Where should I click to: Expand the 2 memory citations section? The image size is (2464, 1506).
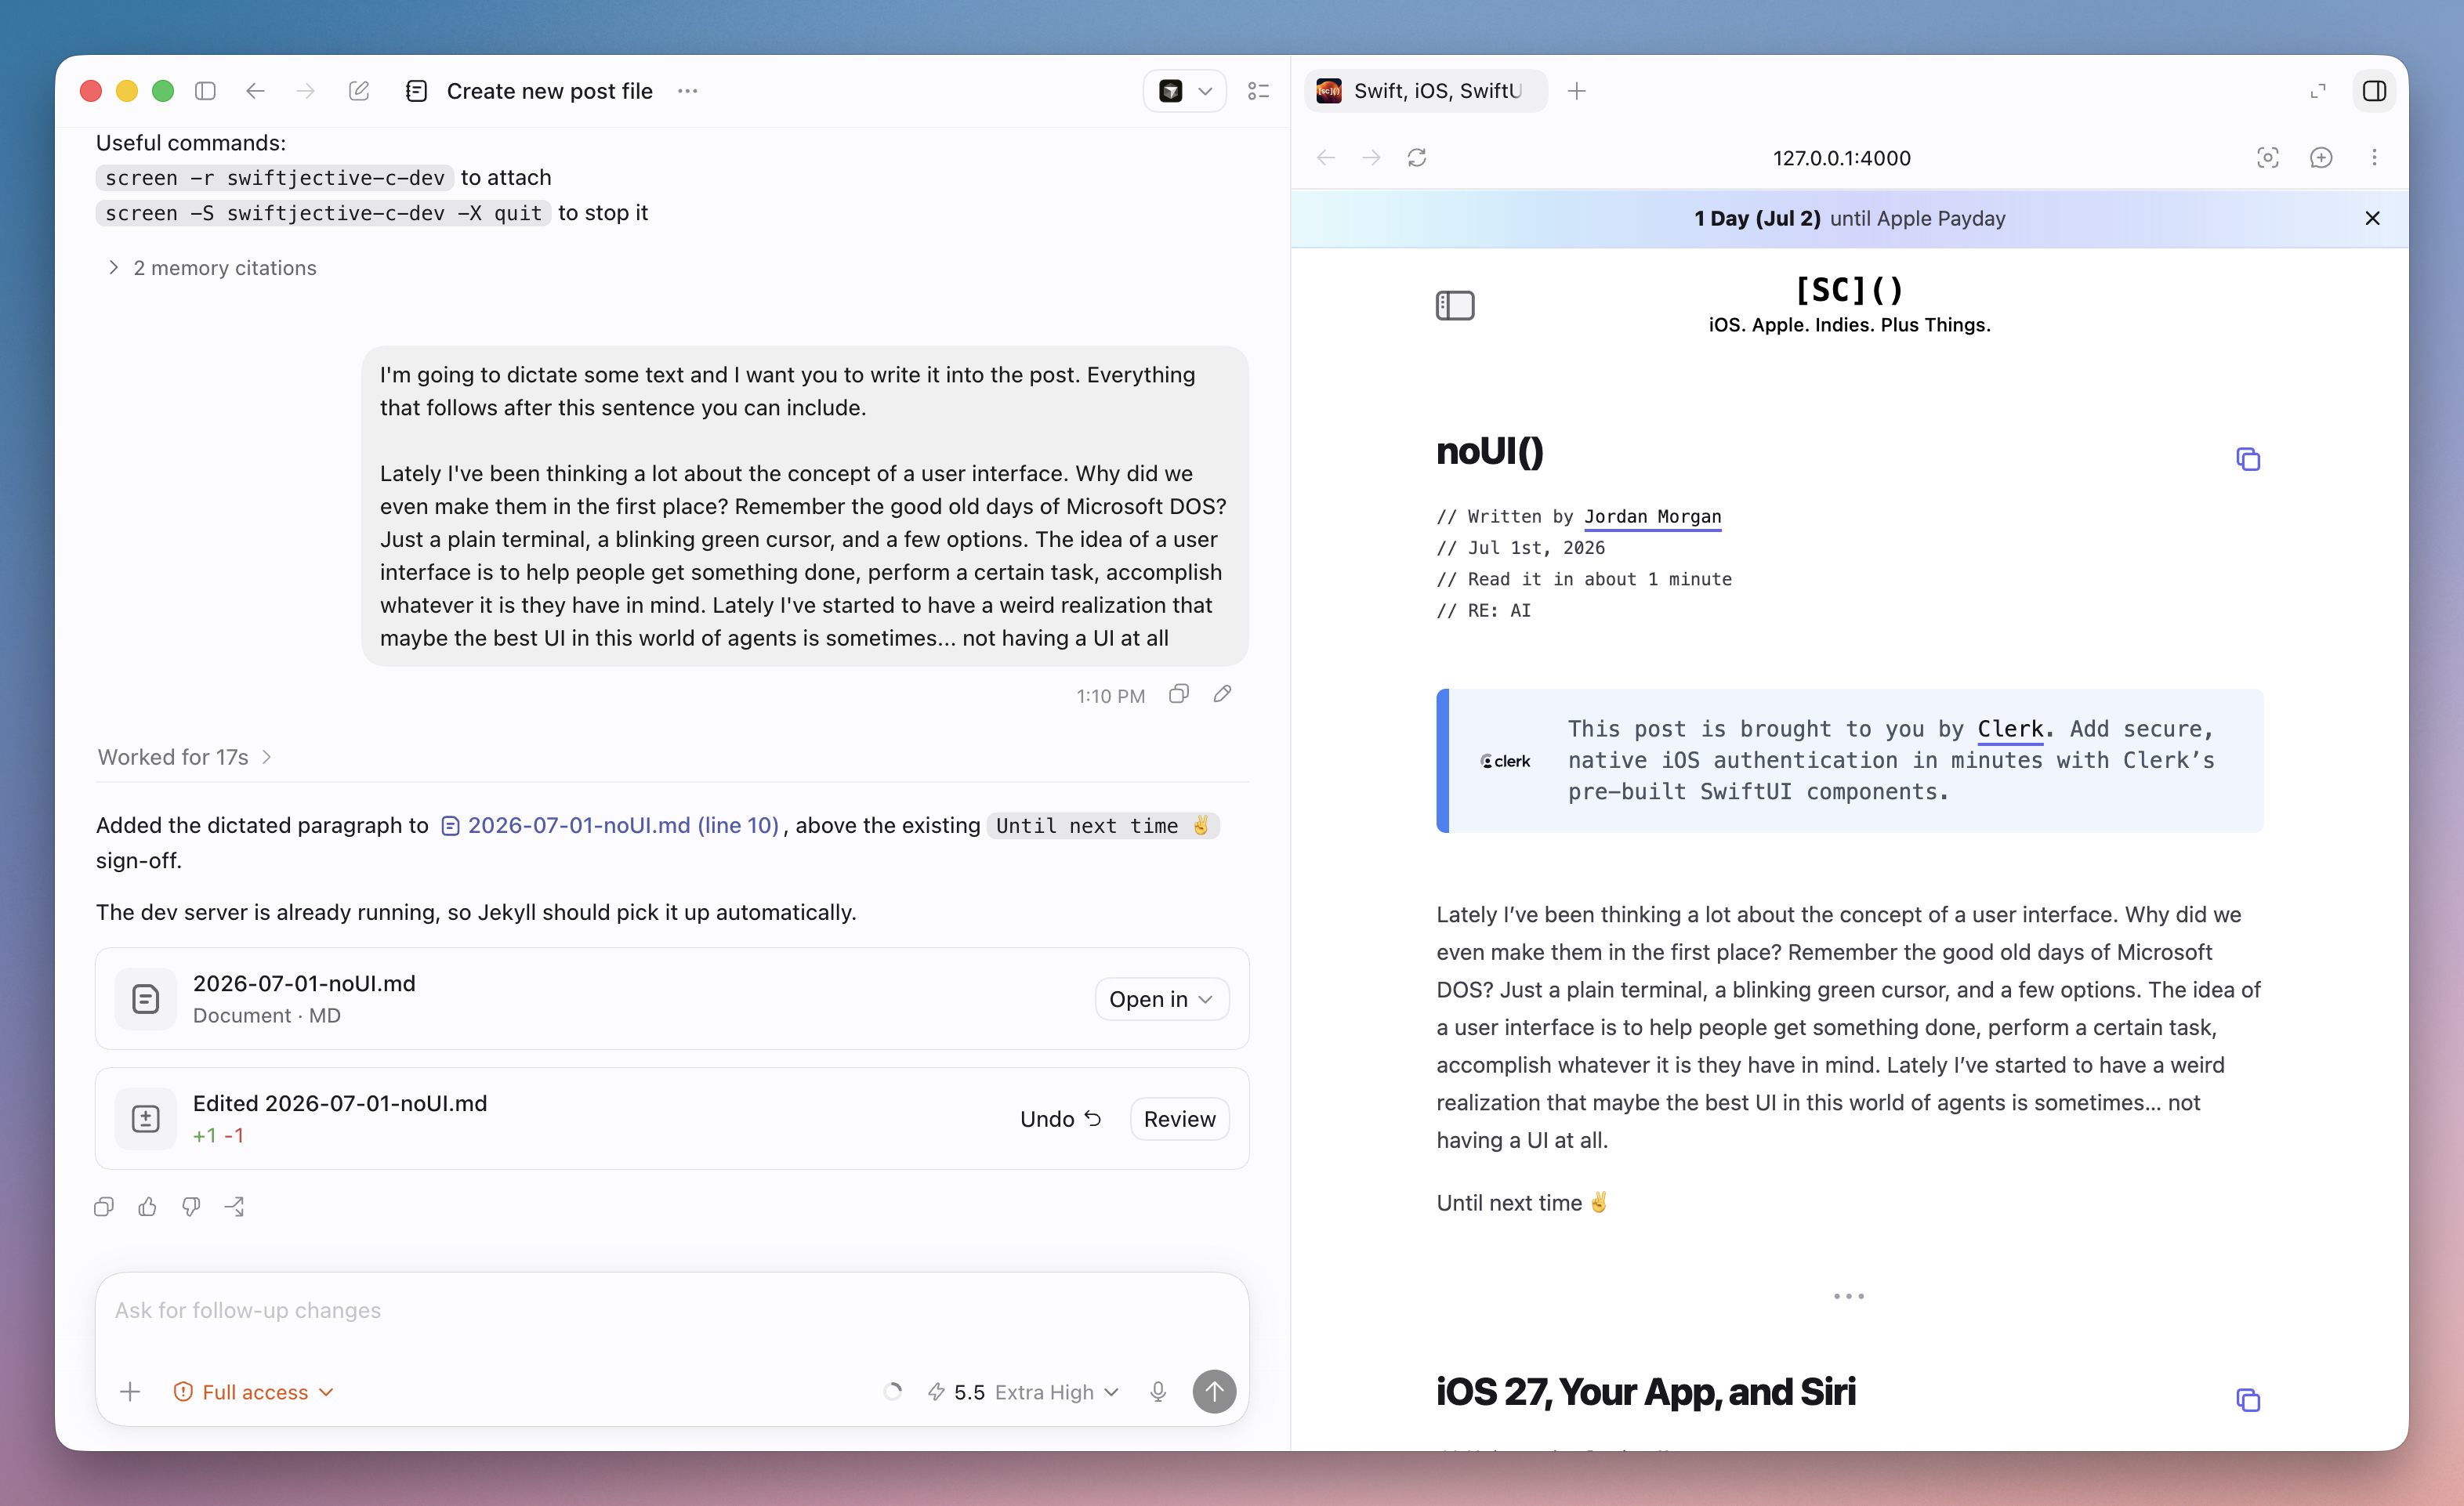211,268
